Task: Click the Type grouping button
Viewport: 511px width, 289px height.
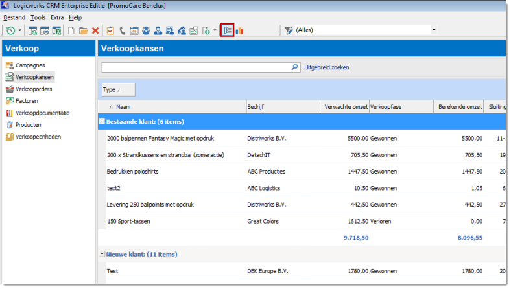Action: (118, 89)
